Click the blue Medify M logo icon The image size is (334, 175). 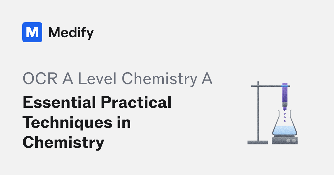point(32,32)
